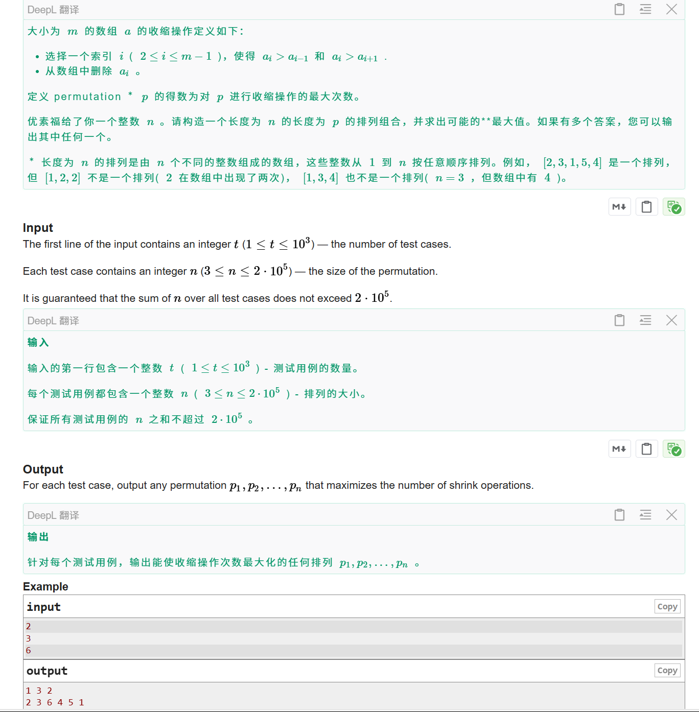Screen dimensions: 699x712
Task: Download problem translation as Markdown
Action: click(619, 206)
